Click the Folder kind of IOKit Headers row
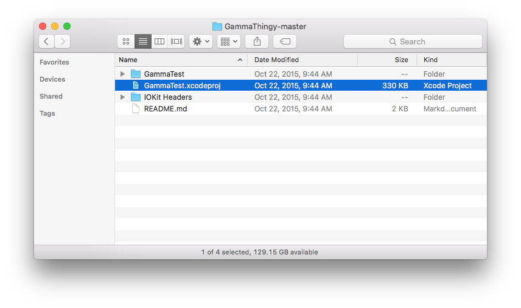This screenshot has width=521, height=308. click(x=434, y=97)
